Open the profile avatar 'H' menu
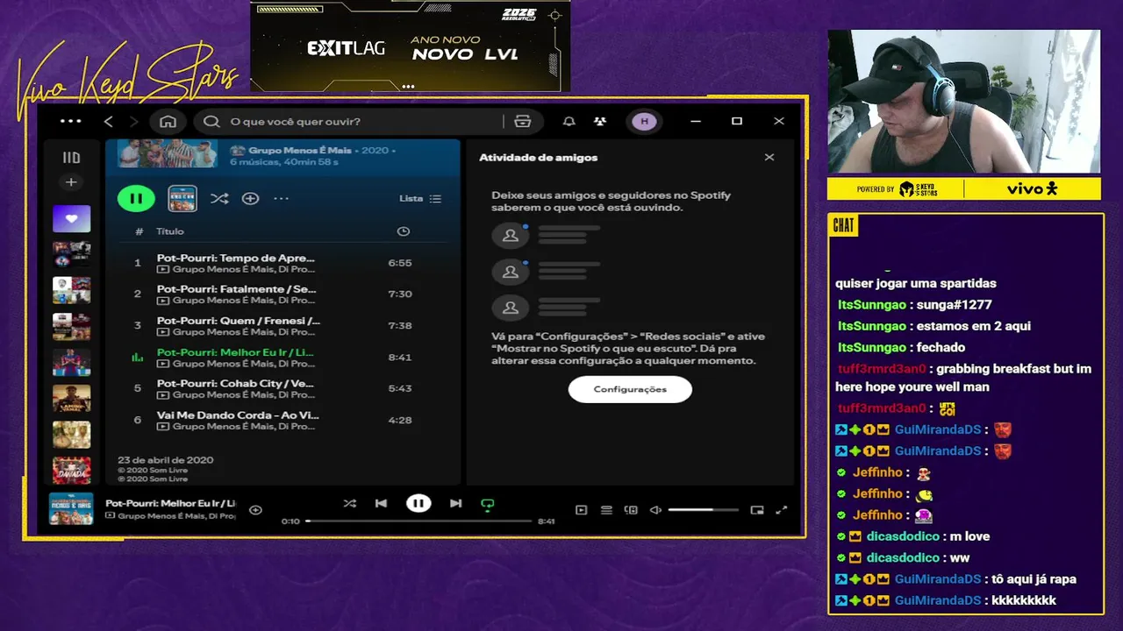 (x=644, y=122)
